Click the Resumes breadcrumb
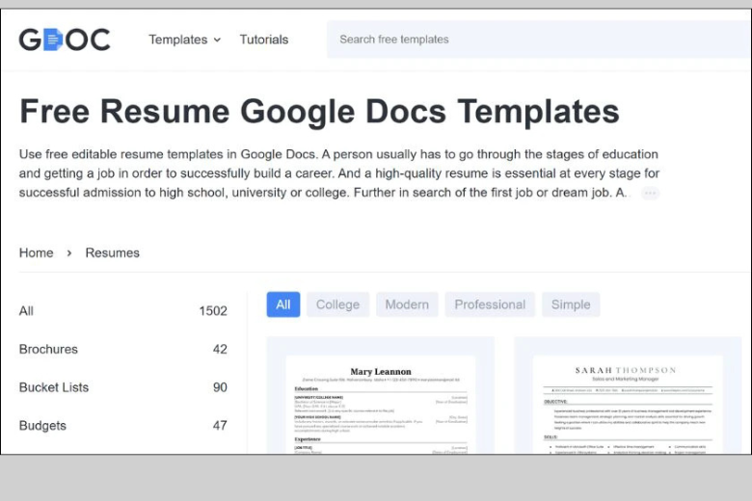This screenshot has width=752, height=501. (x=113, y=252)
